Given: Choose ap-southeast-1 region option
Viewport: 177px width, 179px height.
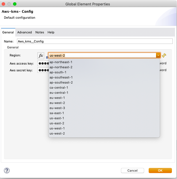Looking at the screenshot, I should pyautogui.click(x=104, y=77).
